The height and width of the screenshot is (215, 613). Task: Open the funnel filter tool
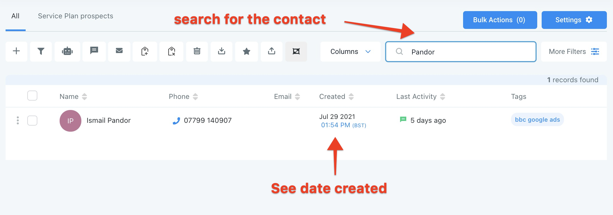[x=41, y=51]
